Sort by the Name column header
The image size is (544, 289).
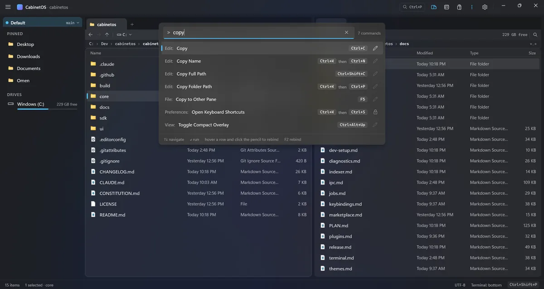click(x=96, y=53)
